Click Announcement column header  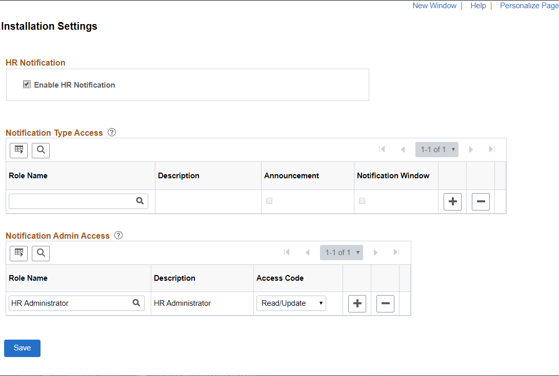292,176
